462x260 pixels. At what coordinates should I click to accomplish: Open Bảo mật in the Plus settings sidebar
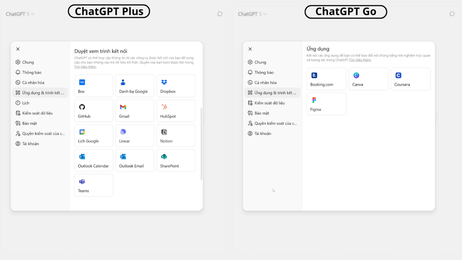(x=29, y=123)
